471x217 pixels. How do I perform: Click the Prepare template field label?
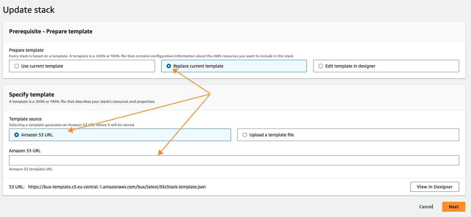coord(26,50)
